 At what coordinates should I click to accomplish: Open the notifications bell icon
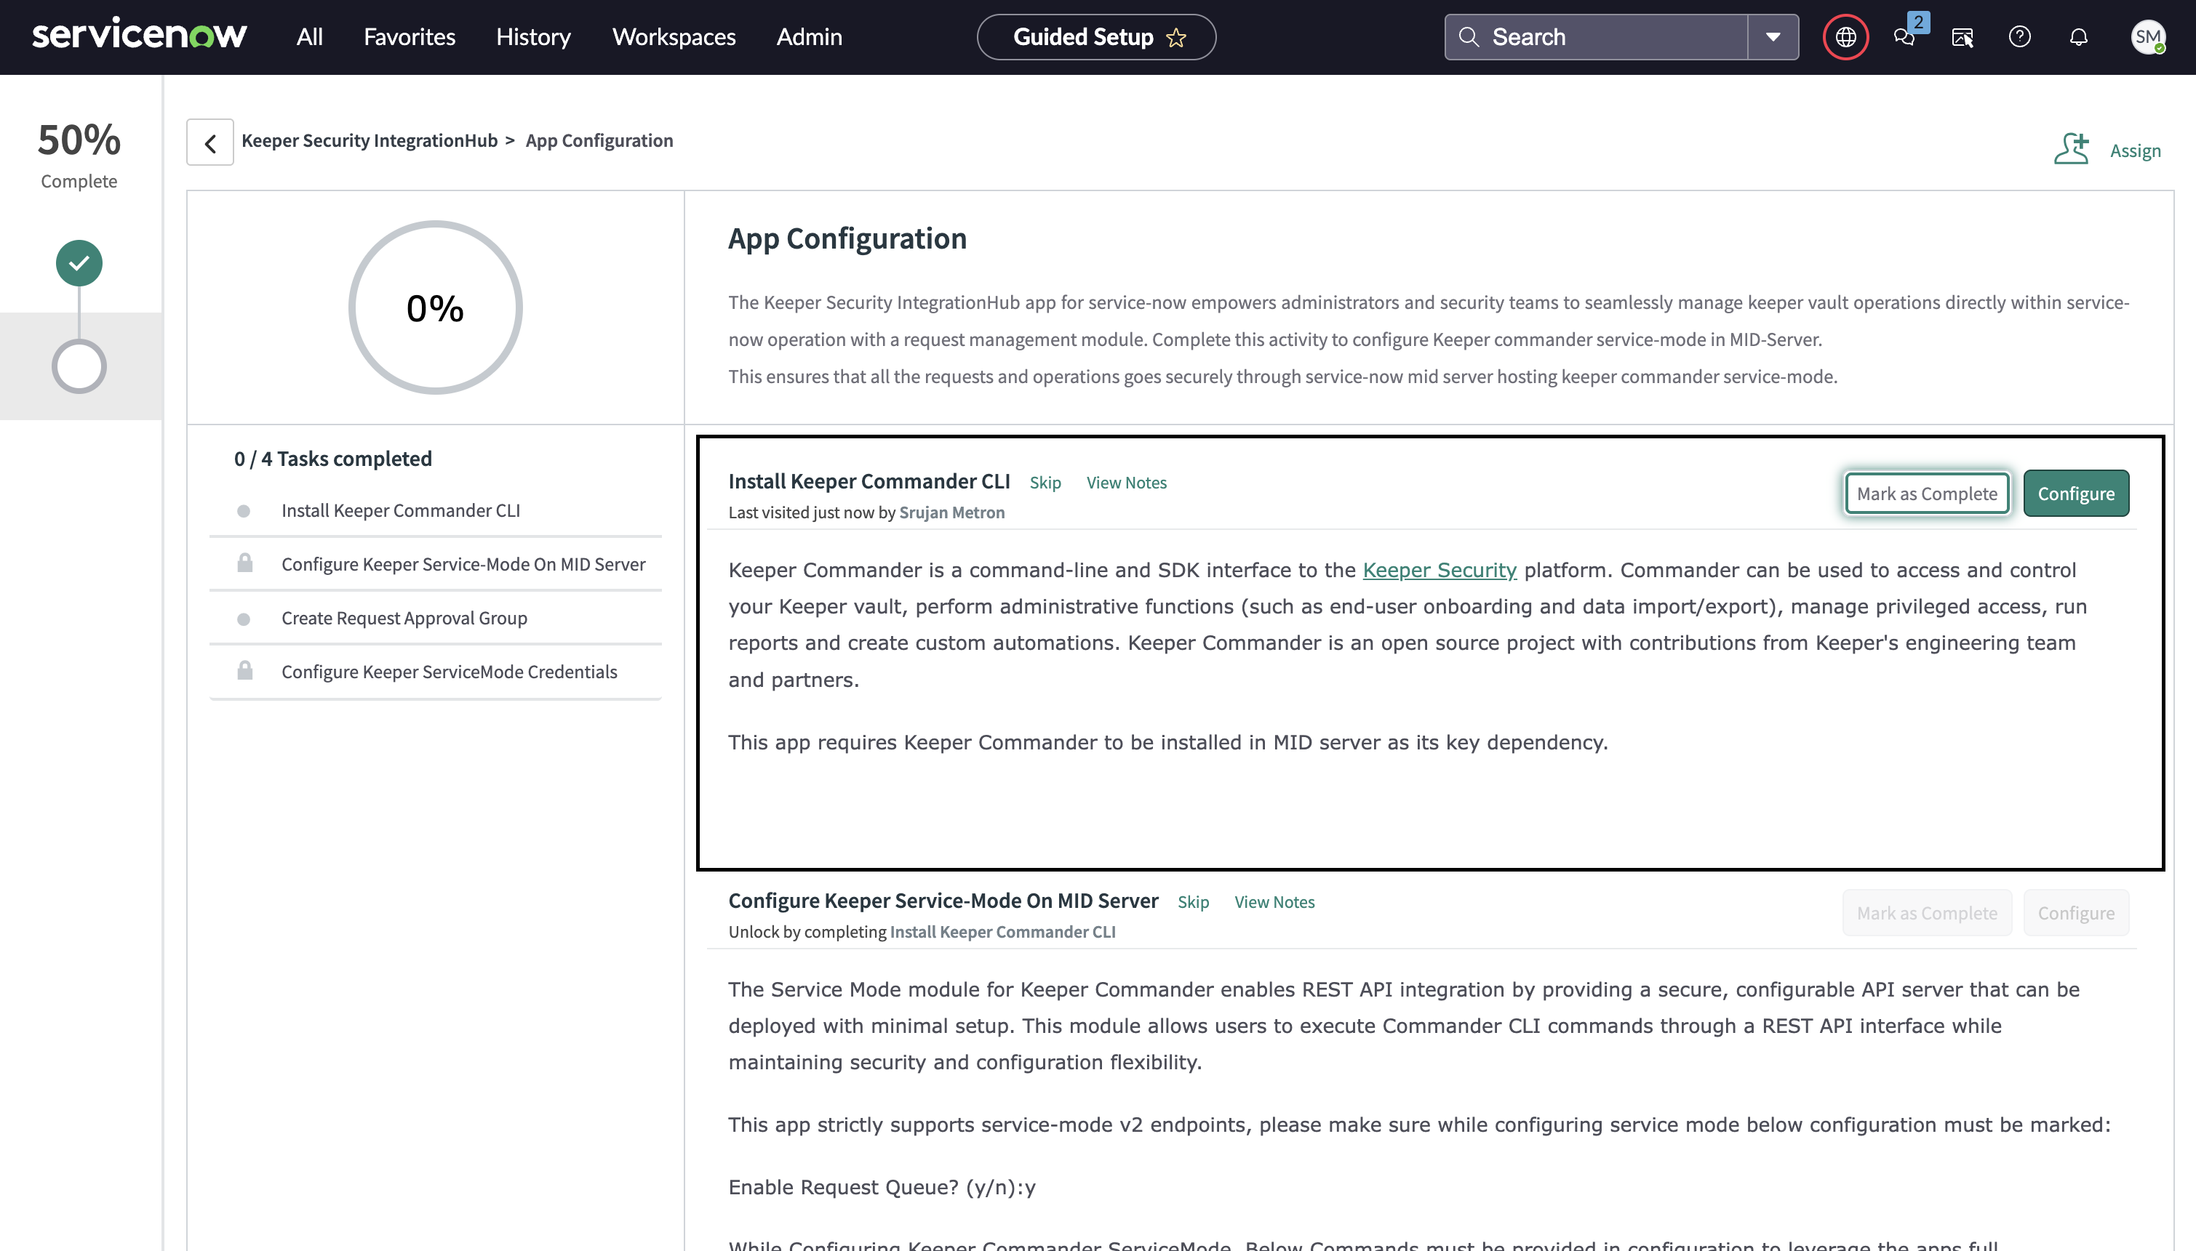2078,37
